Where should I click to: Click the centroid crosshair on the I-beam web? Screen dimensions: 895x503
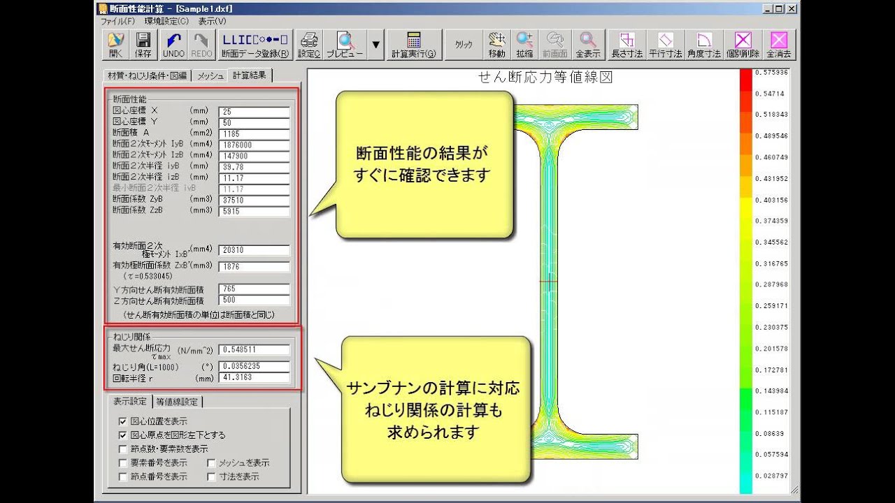(x=548, y=282)
